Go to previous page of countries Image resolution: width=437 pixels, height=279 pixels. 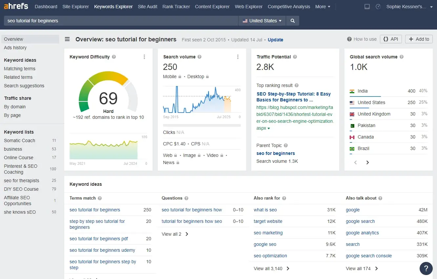point(356,162)
